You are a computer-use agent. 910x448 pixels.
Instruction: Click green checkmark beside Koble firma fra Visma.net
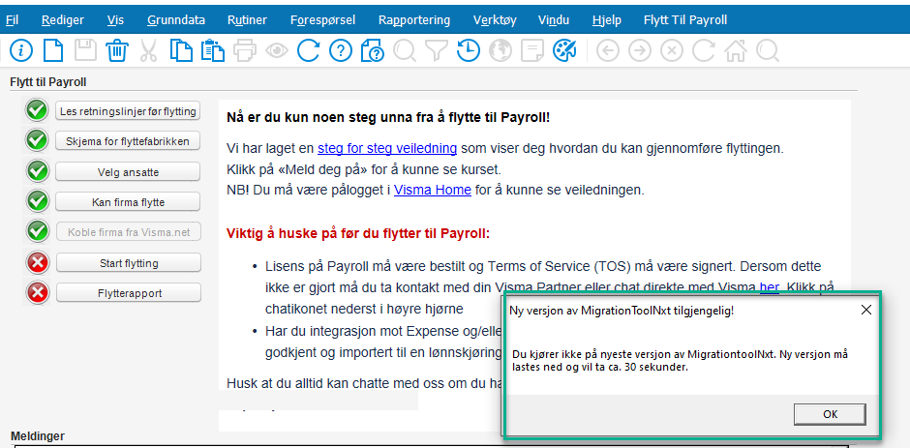click(37, 231)
